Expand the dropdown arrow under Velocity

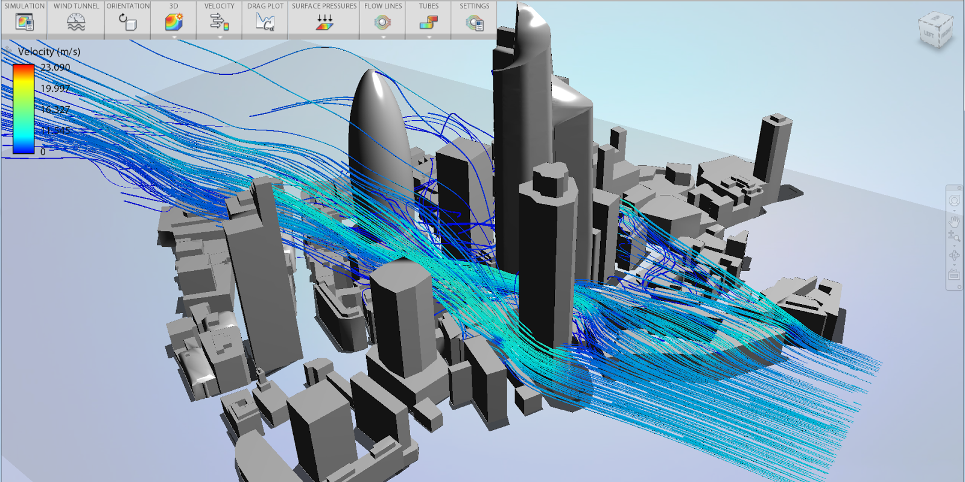[220, 37]
